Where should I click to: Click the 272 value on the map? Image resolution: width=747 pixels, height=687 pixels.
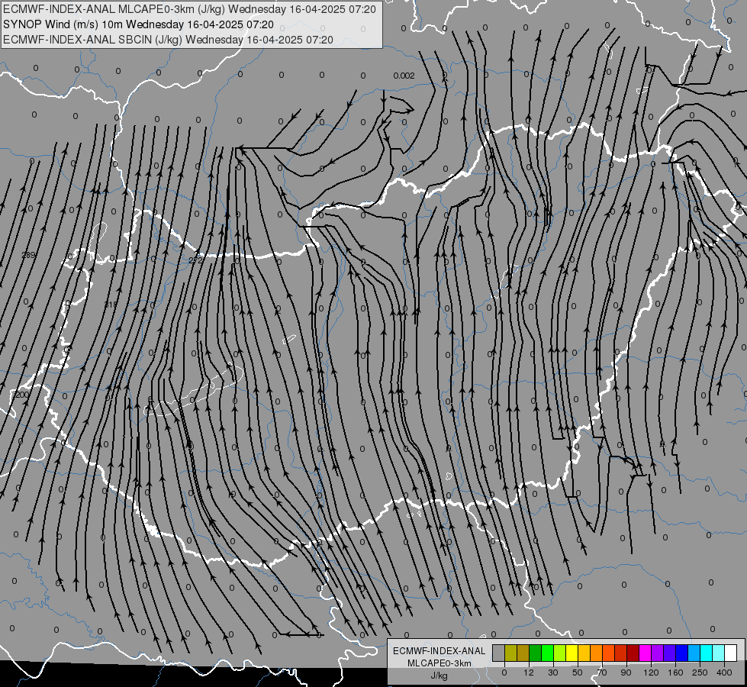click(196, 260)
